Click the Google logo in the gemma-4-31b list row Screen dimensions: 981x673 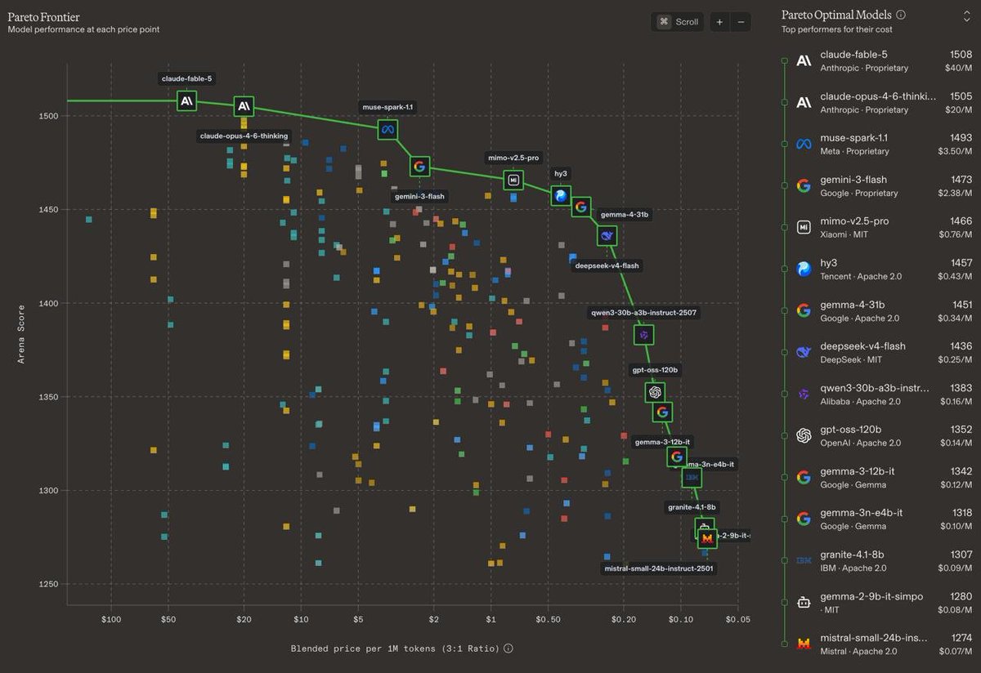pyautogui.click(x=804, y=310)
